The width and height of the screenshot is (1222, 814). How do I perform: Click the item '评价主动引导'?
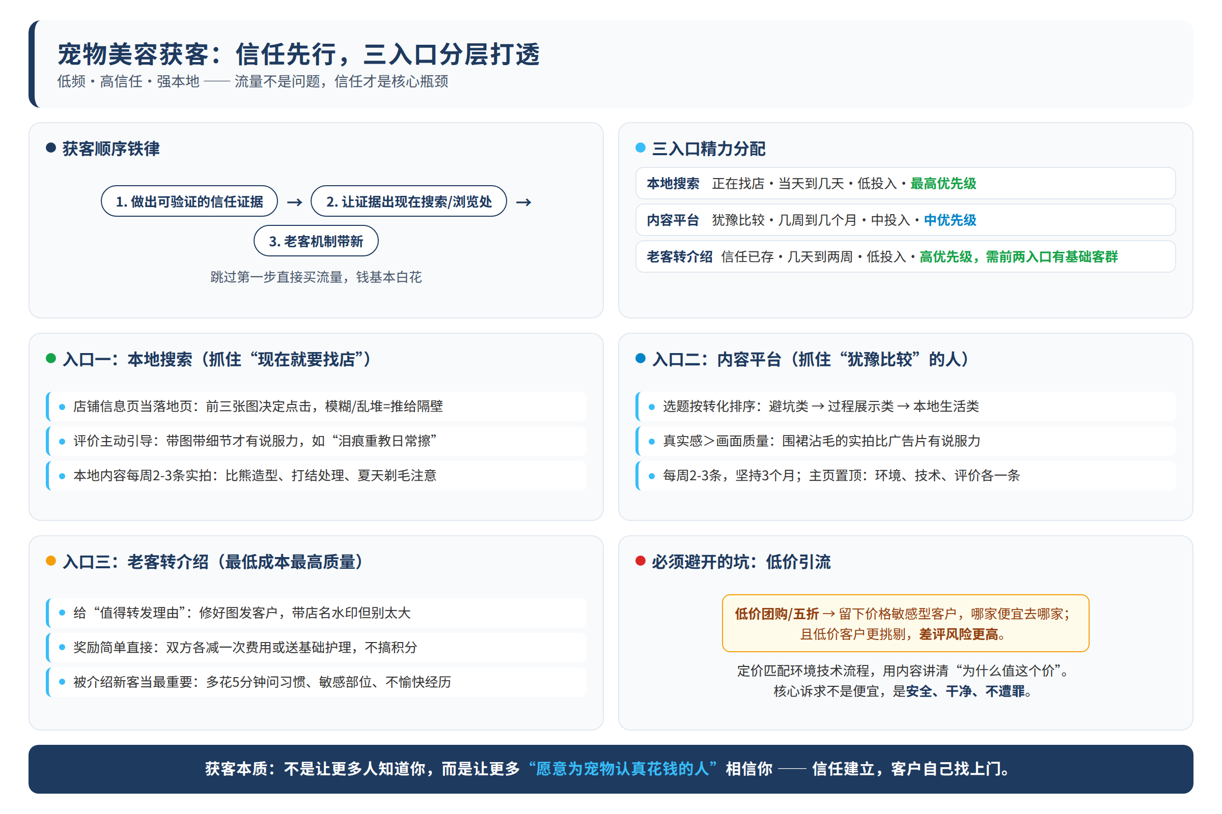pos(316,441)
